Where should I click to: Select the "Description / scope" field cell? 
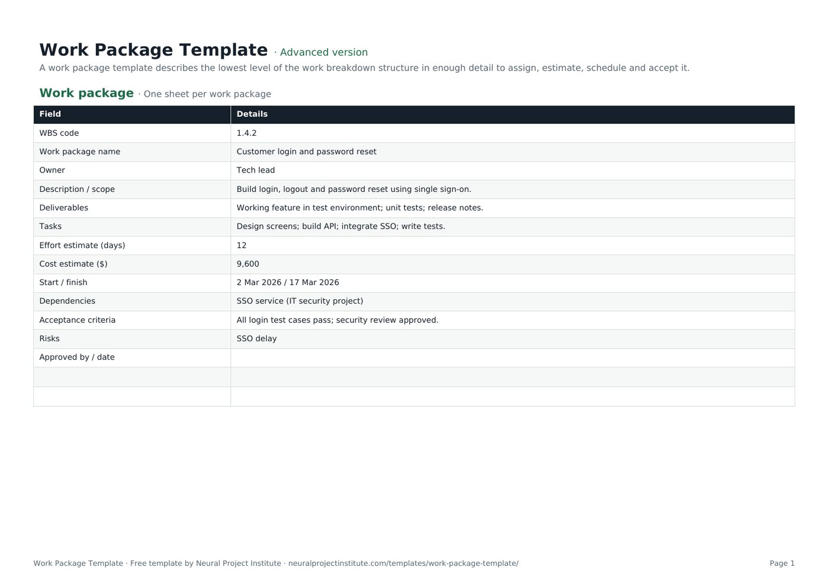(132, 190)
